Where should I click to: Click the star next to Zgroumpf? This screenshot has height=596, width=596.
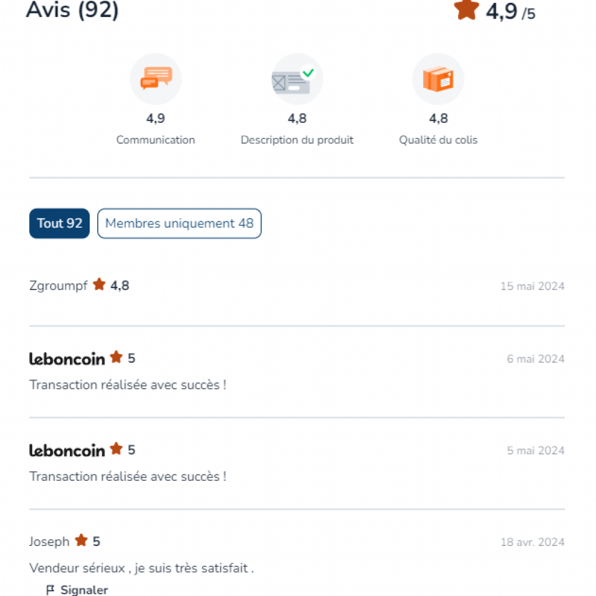click(x=100, y=285)
